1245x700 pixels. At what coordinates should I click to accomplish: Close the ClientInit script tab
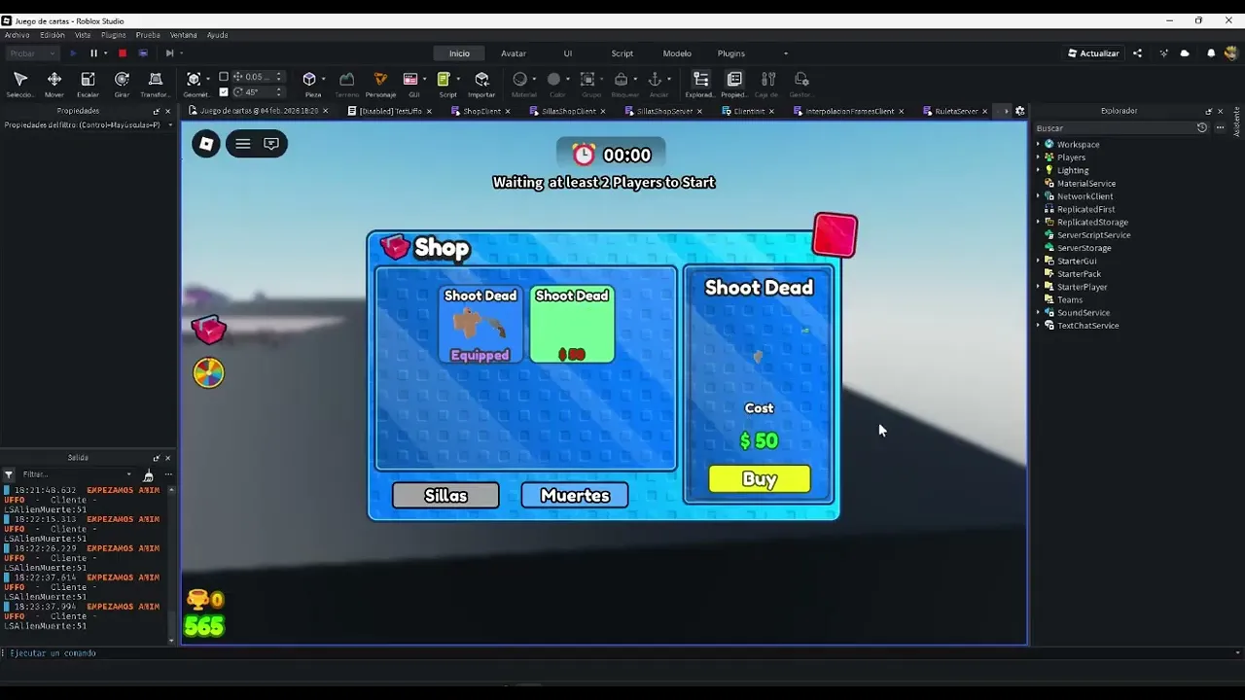coord(772,111)
